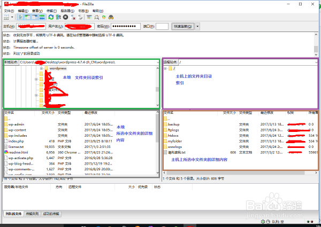
Task: Switch to the 成功的传输 tab
Action: [x=51, y=214]
